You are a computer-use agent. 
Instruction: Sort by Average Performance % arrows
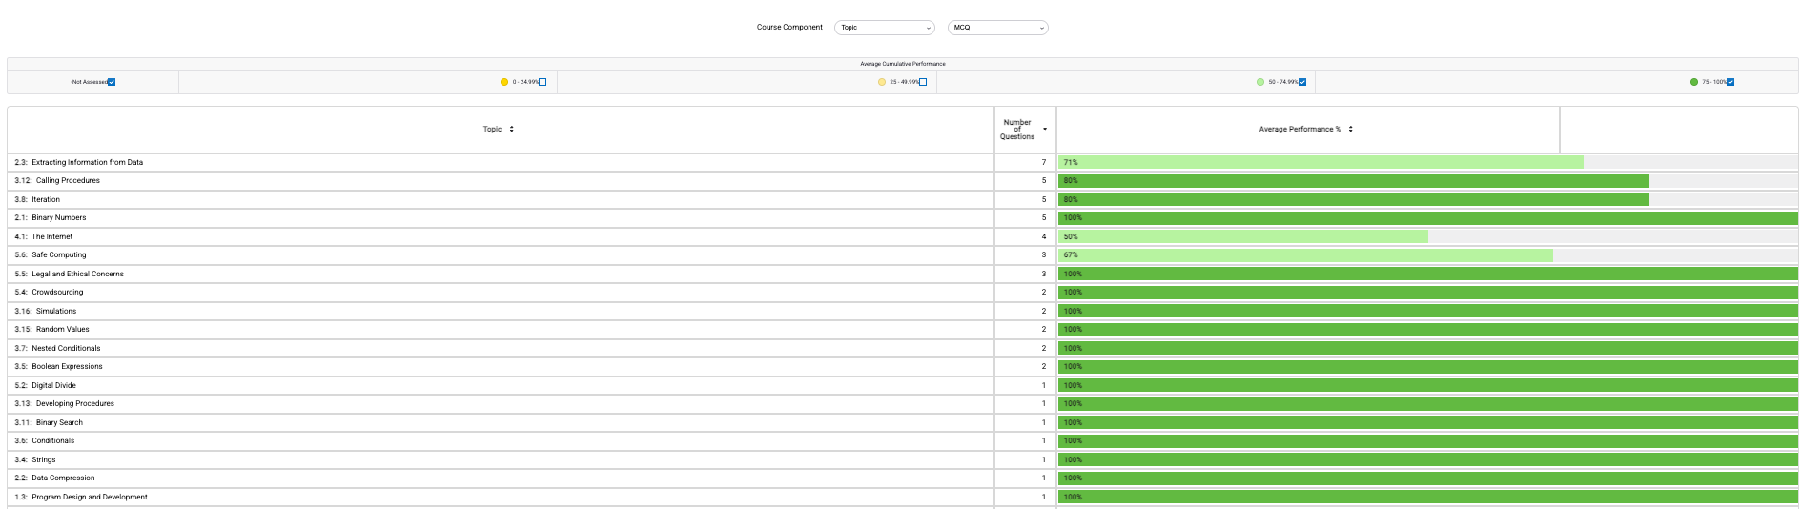[x=1351, y=129]
